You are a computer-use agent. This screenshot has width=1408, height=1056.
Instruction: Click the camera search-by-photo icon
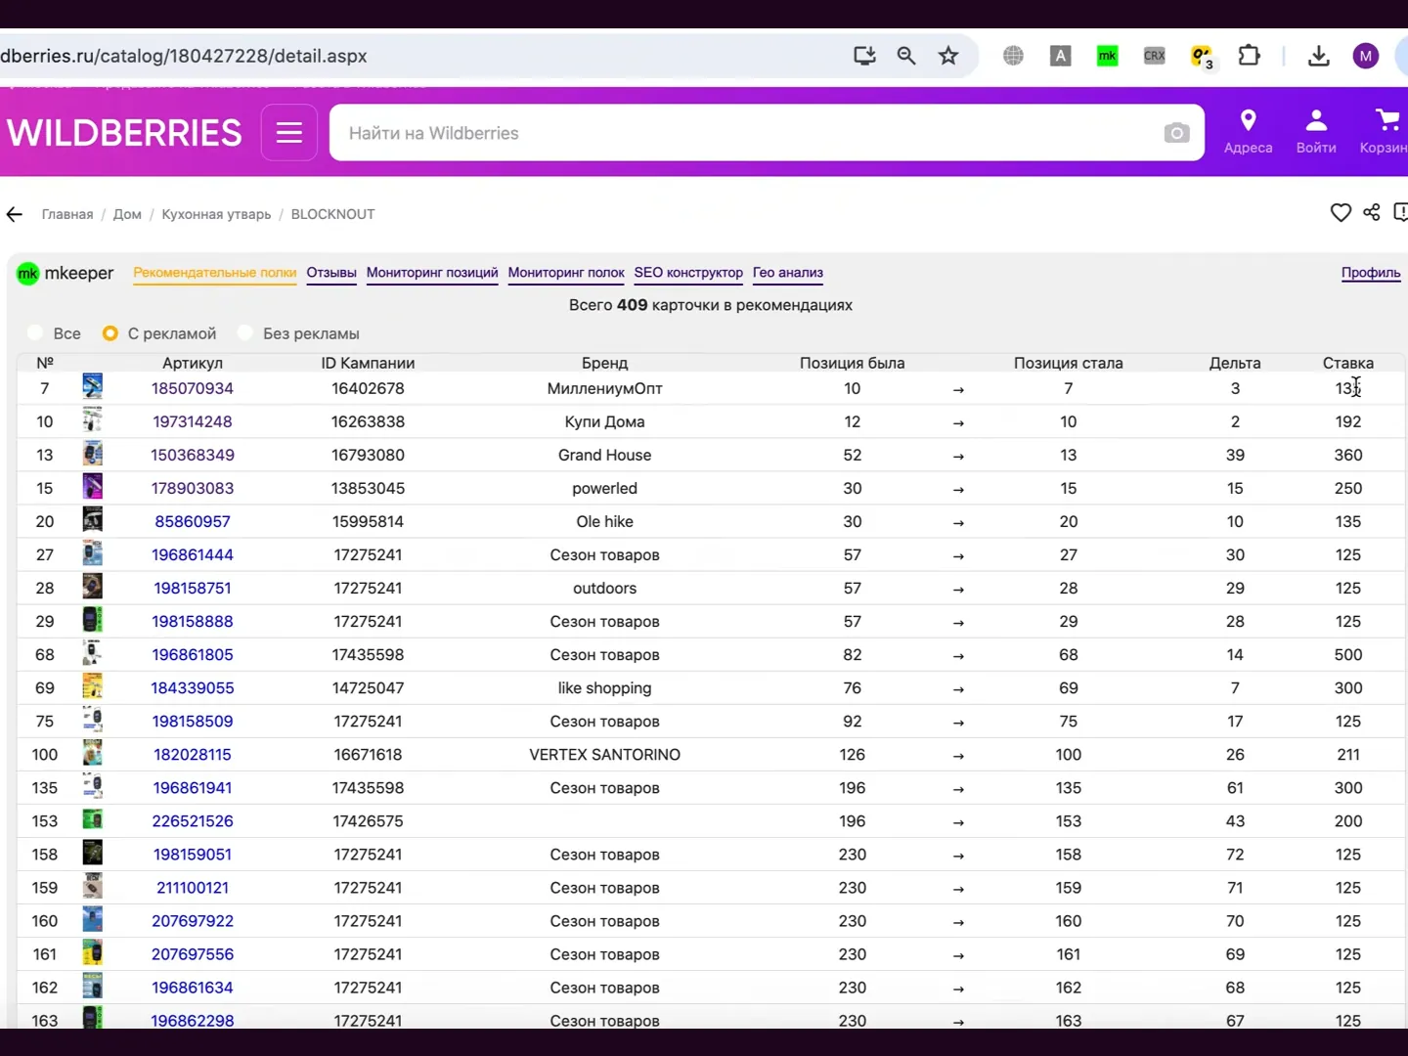pos(1176,133)
